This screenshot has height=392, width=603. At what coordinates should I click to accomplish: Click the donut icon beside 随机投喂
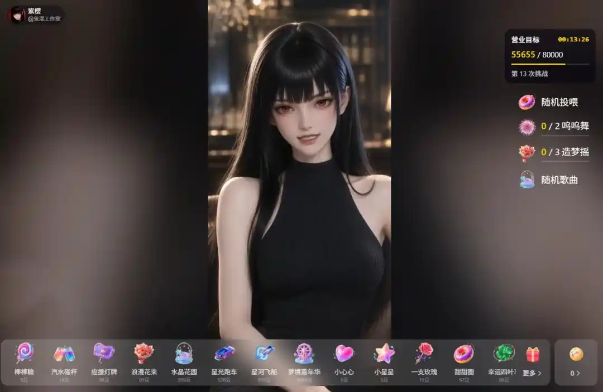pyautogui.click(x=527, y=103)
